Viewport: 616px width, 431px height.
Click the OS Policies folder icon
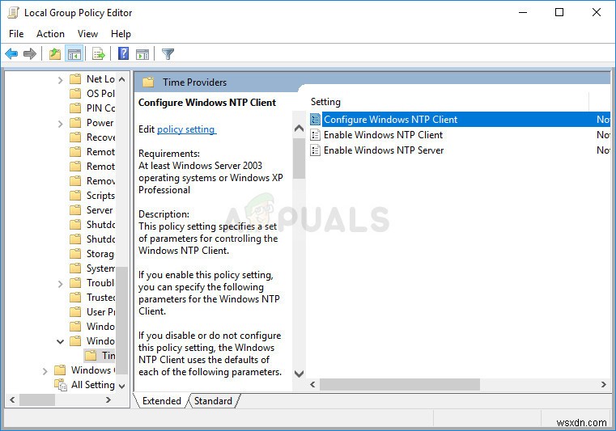click(75, 94)
